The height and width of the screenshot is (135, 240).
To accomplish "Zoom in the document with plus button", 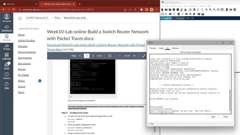I will click(134, 56).
